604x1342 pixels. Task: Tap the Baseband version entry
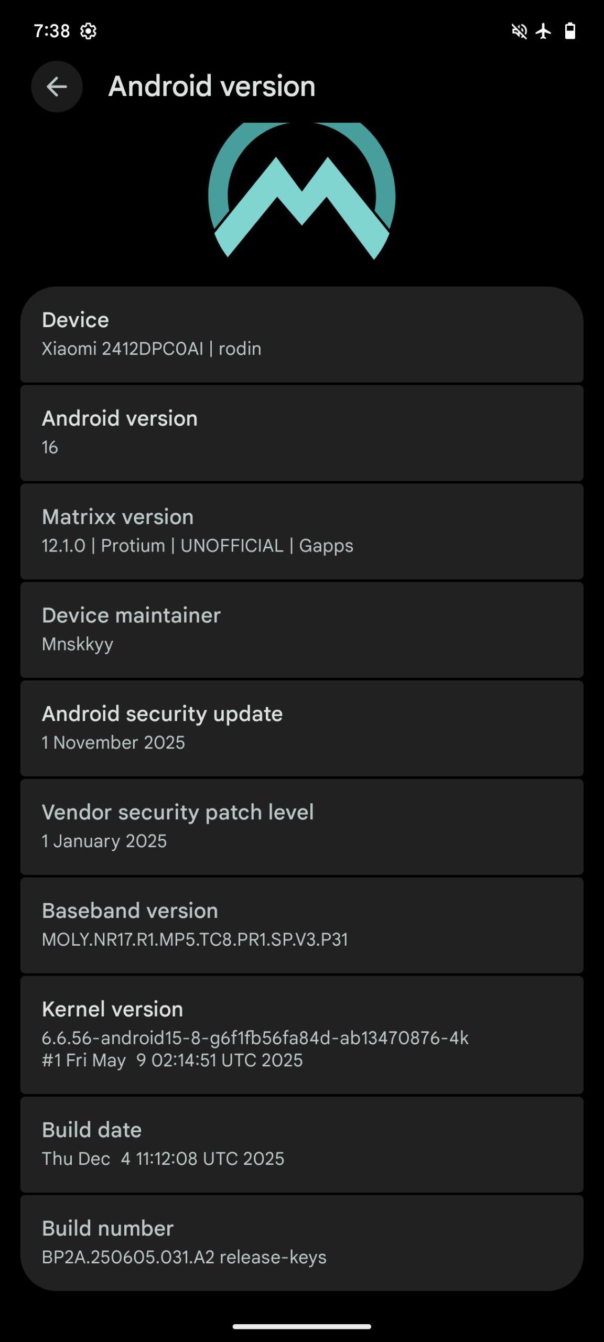301,925
